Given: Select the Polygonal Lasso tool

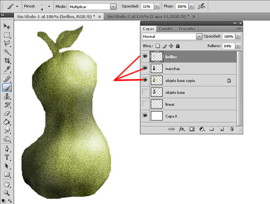Looking at the screenshot, I should point(7,43).
